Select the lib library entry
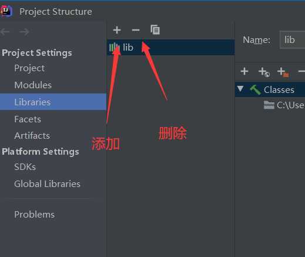The height and width of the screenshot is (257, 305). (x=171, y=47)
